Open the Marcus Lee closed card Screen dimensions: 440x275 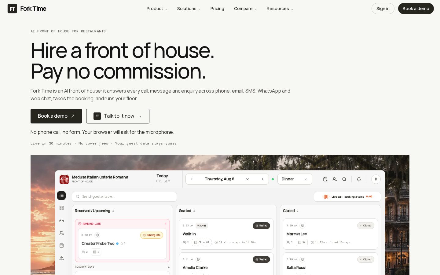pos(330,234)
